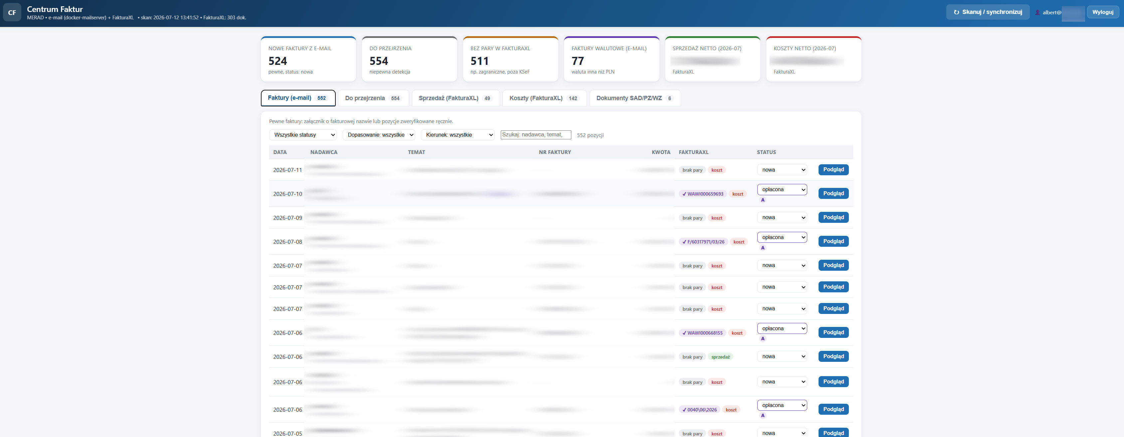Click the Szukaj search input field
Screen dimensions: 1124x437
tap(536, 135)
